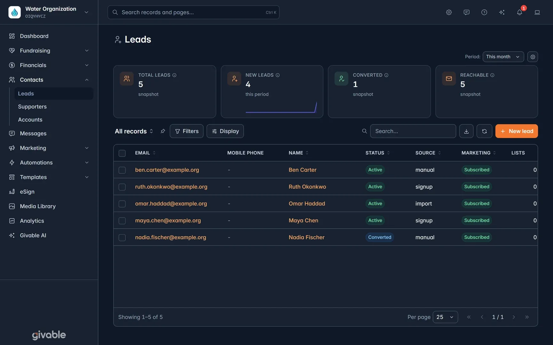Image resolution: width=553 pixels, height=345 pixels.
Task: Open the Water Organization switcher dropdown
Action: click(x=49, y=12)
